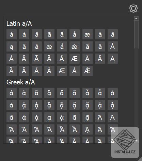Click the scrollbar up arrow
This screenshot has height=161, width=142.
[136, 18]
